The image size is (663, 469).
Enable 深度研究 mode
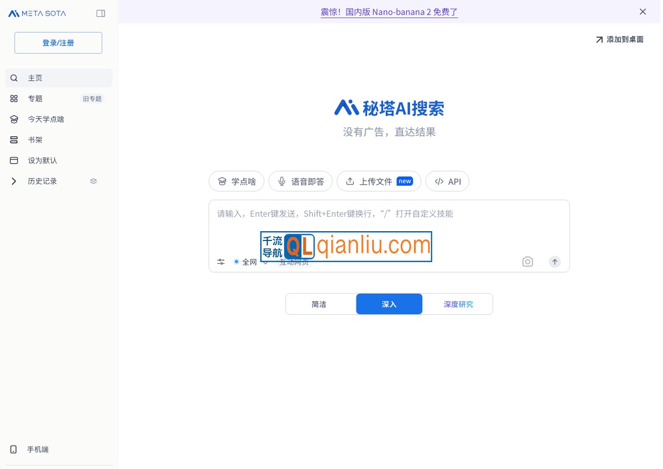(x=458, y=304)
